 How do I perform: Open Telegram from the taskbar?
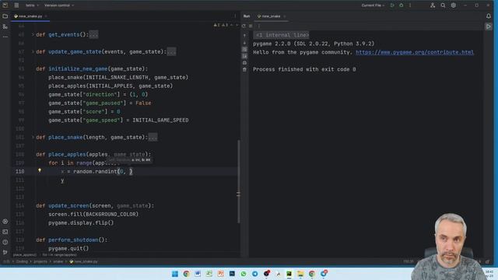coord(254,274)
